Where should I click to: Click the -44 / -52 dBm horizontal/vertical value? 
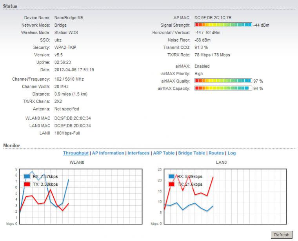pyautogui.click(x=207, y=33)
